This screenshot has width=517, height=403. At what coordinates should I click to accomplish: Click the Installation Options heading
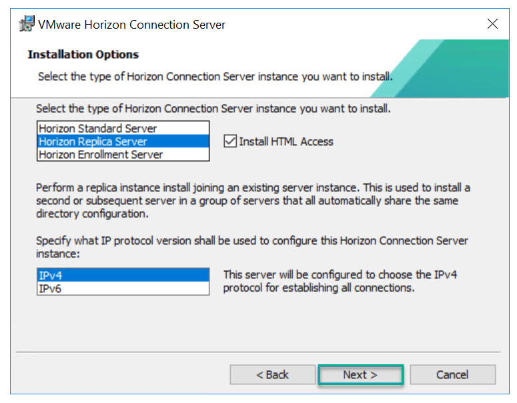coord(83,55)
